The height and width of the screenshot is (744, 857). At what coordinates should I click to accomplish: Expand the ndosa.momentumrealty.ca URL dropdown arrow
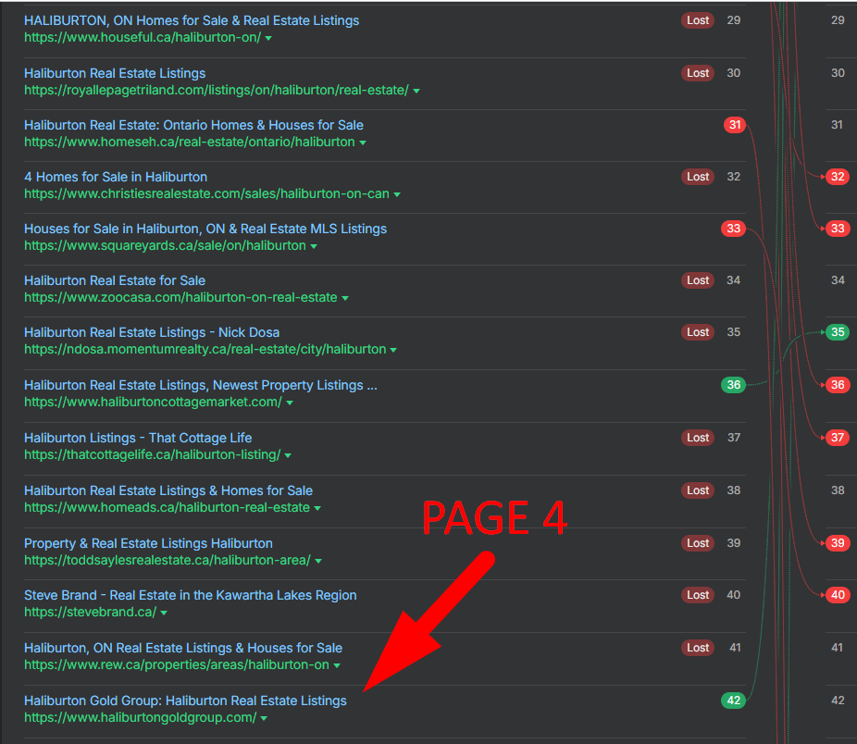393,350
